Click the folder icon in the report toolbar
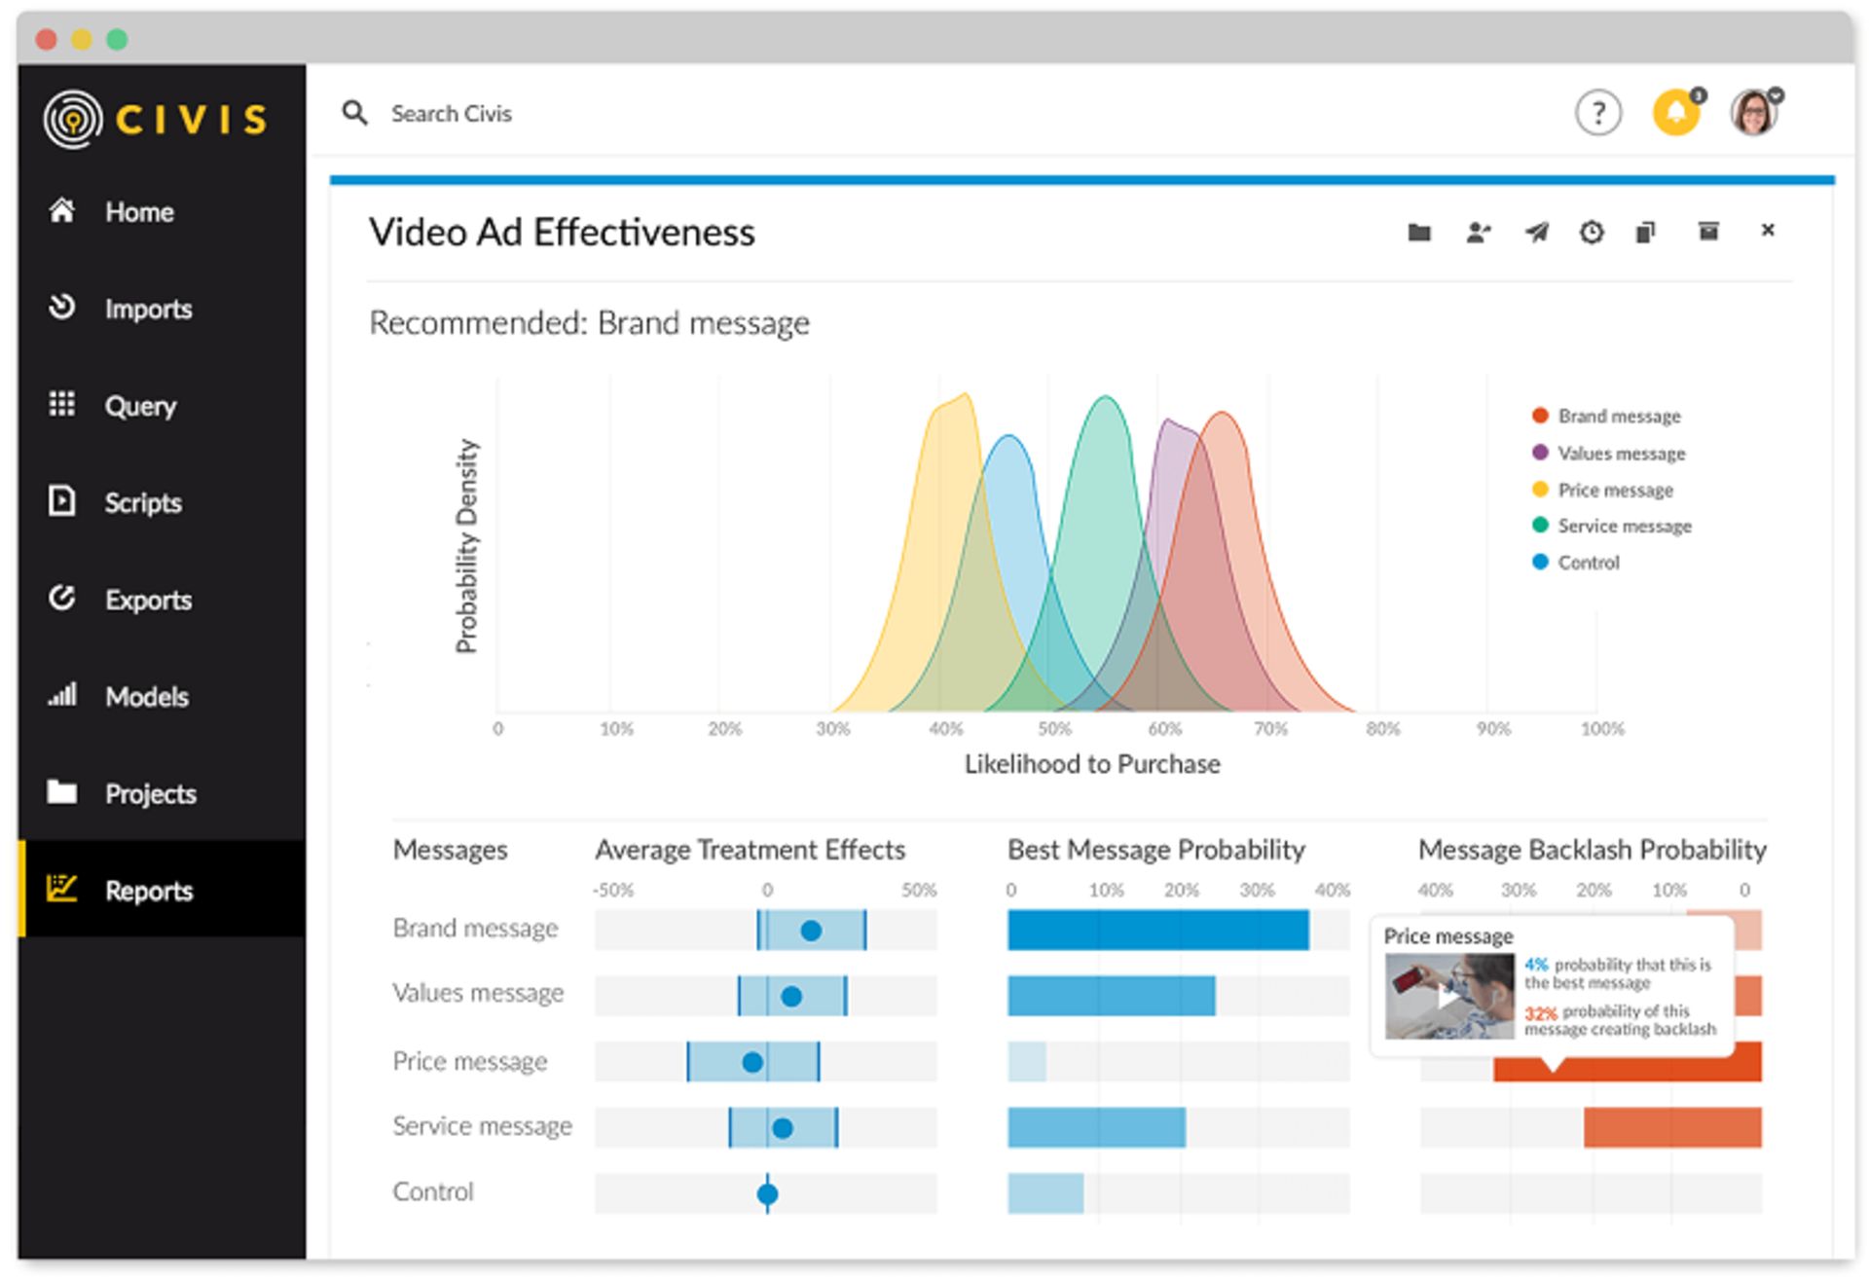The image size is (1869, 1280). click(1419, 232)
